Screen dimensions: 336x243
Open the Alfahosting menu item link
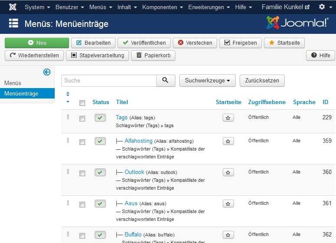click(x=138, y=141)
